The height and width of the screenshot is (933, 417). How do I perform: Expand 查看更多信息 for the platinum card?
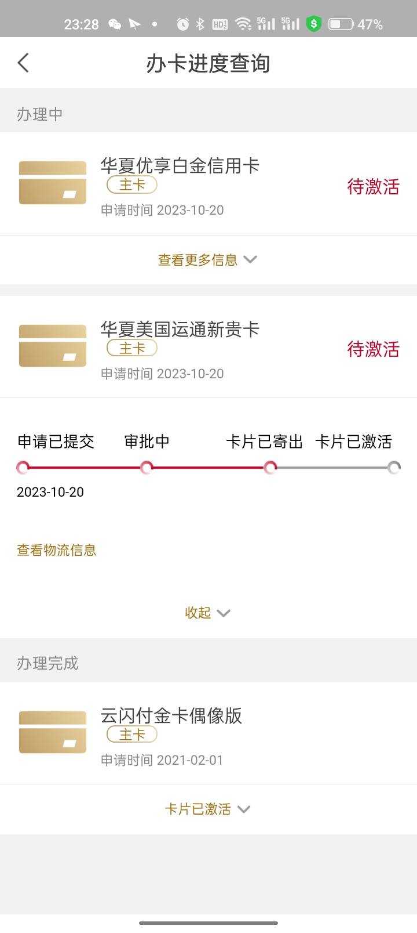(x=208, y=260)
